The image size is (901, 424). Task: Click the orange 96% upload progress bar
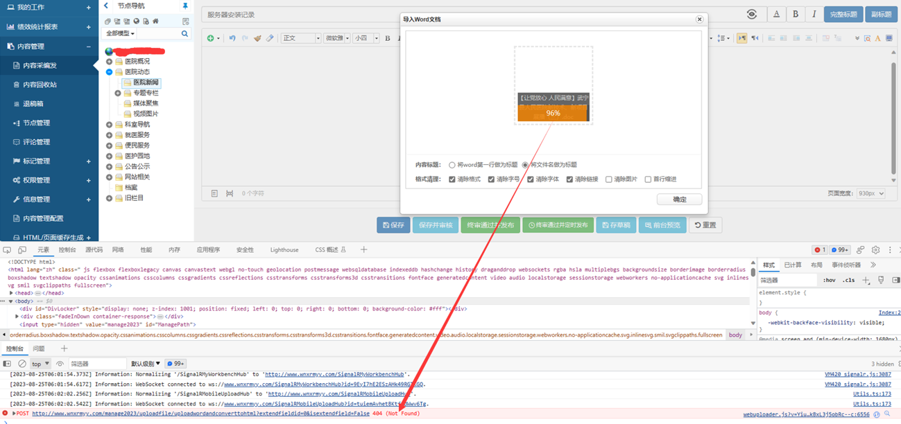click(x=553, y=113)
